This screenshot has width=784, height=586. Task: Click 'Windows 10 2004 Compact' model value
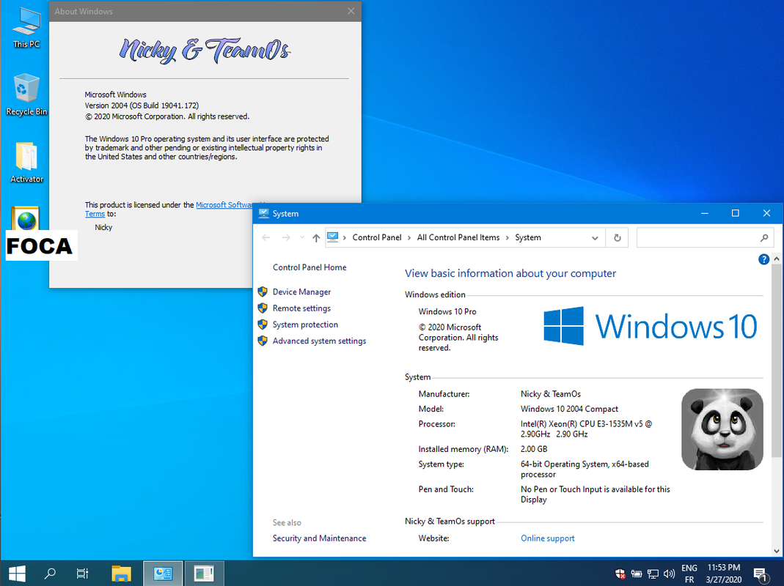pos(569,409)
